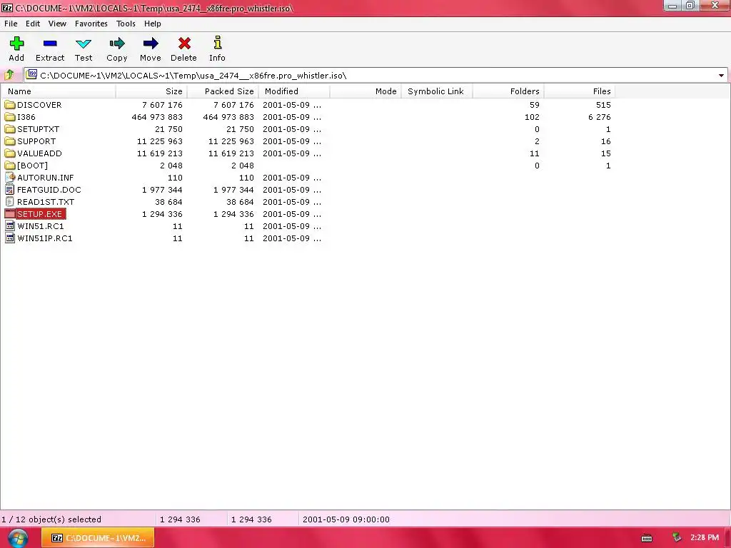Open the Tools menu
This screenshot has width=731, height=548.
126,24
